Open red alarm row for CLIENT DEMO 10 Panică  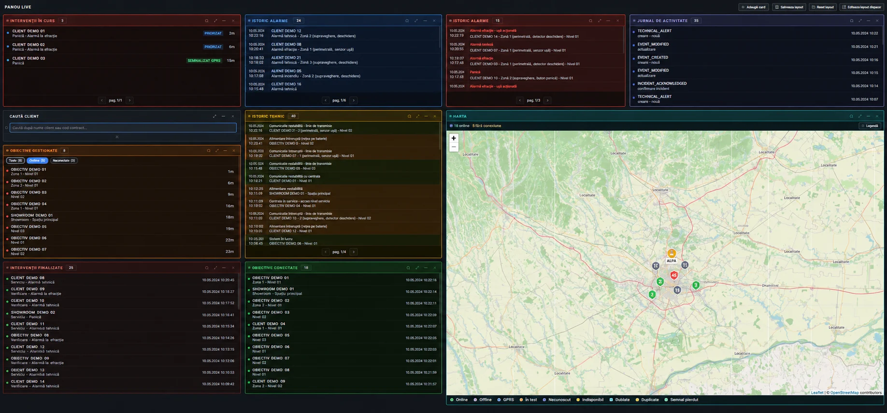tap(534, 75)
